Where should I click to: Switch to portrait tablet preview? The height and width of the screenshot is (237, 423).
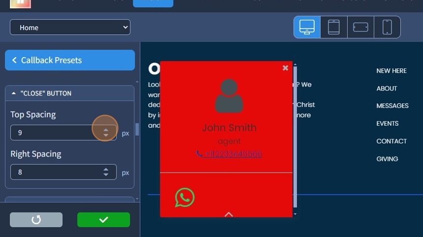pos(333,27)
